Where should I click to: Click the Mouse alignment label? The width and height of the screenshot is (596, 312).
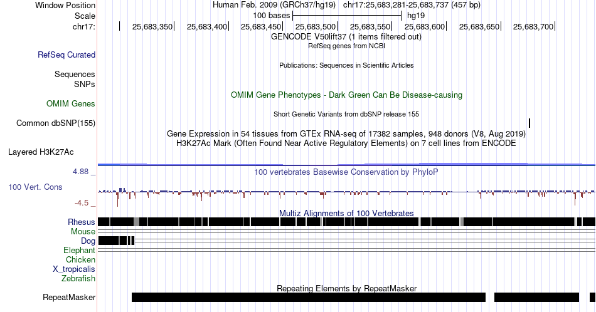click(83, 232)
